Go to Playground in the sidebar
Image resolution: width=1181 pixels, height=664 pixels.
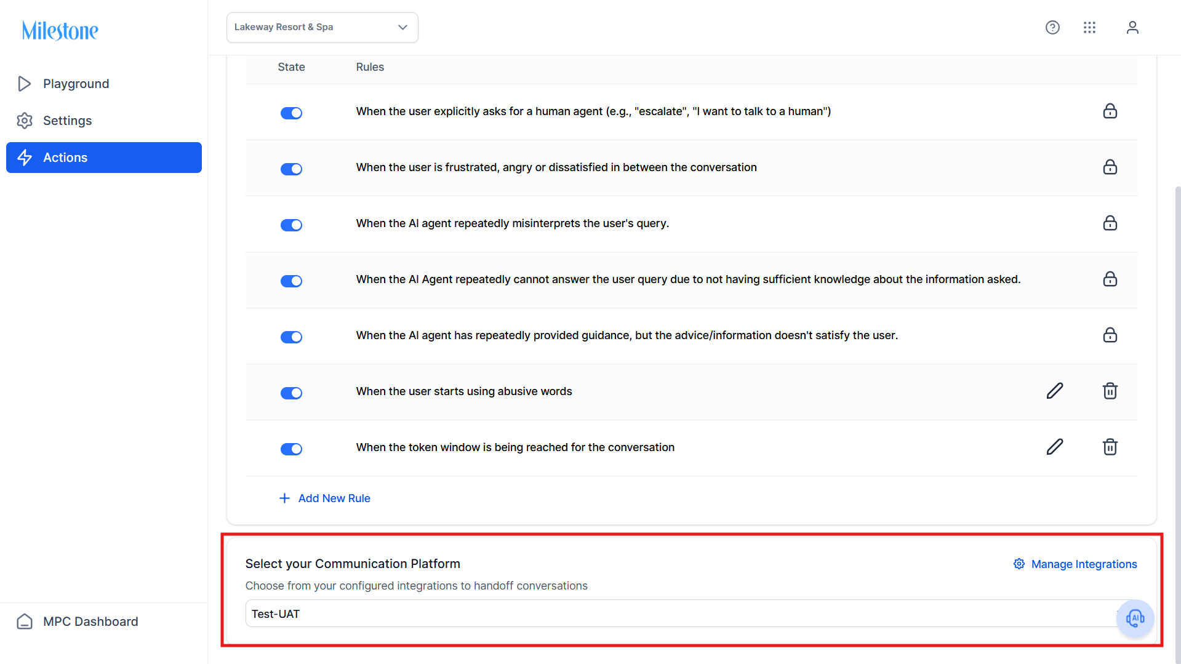click(104, 84)
